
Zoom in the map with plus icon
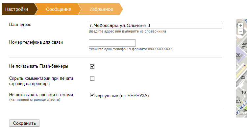pos(240,26)
